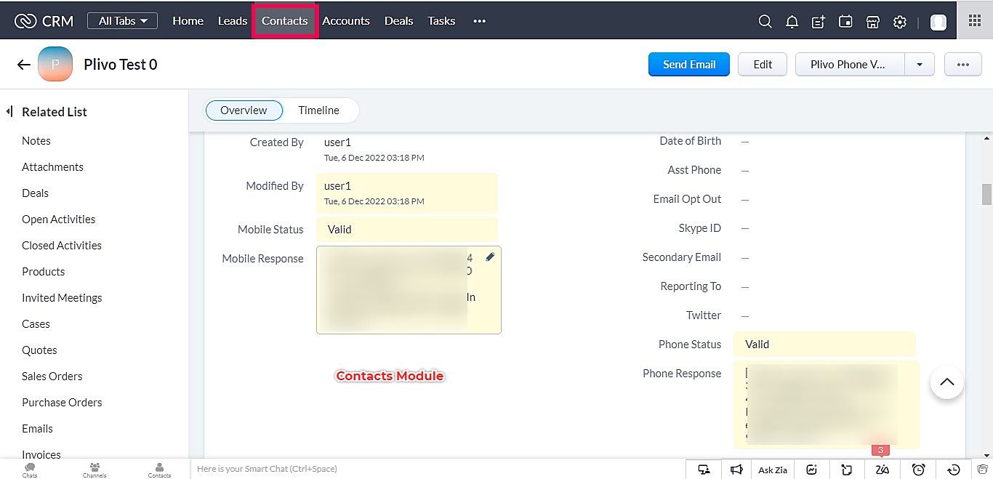
Task: Click Ask Zia in the footer
Action: (x=773, y=470)
